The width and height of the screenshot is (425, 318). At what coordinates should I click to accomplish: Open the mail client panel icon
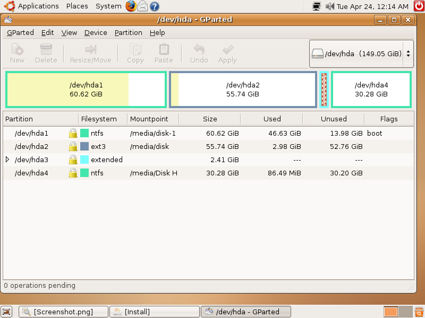click(143, 6)
